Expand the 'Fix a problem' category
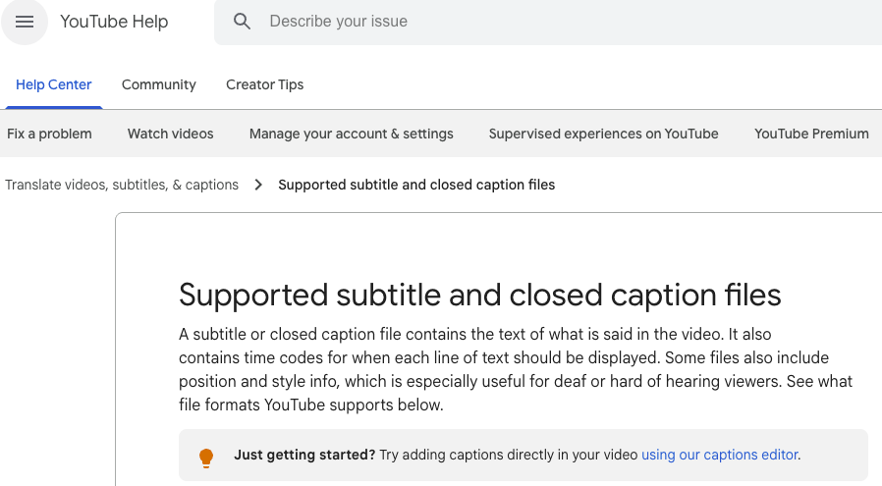Viewport: 882px width, 486px height. [x=49, y=134]
